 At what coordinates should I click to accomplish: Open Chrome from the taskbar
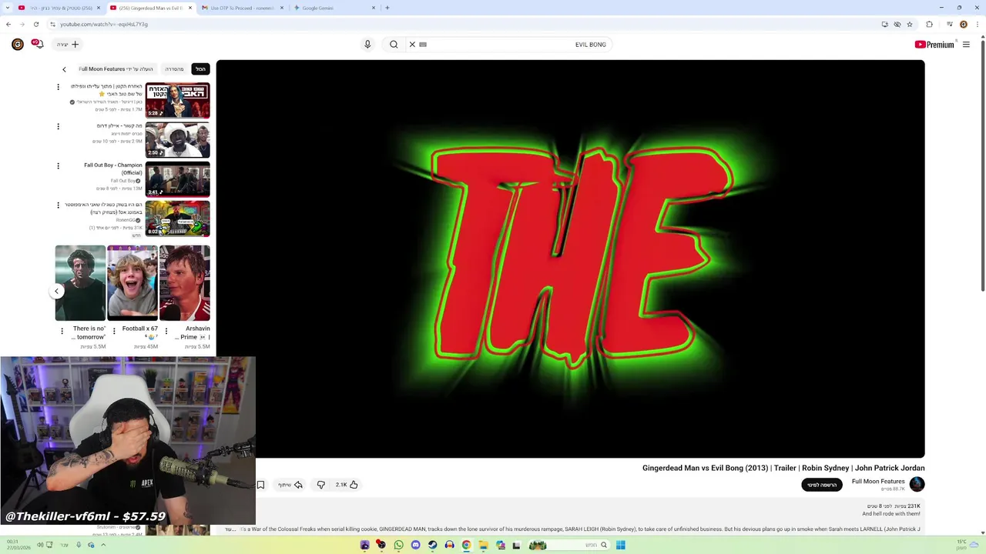[466, 545]
